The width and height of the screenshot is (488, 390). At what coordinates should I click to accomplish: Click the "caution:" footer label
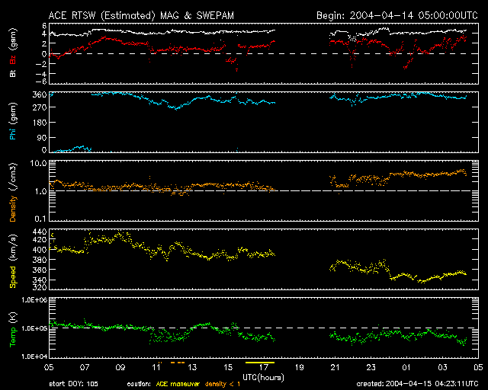point(139,384)
